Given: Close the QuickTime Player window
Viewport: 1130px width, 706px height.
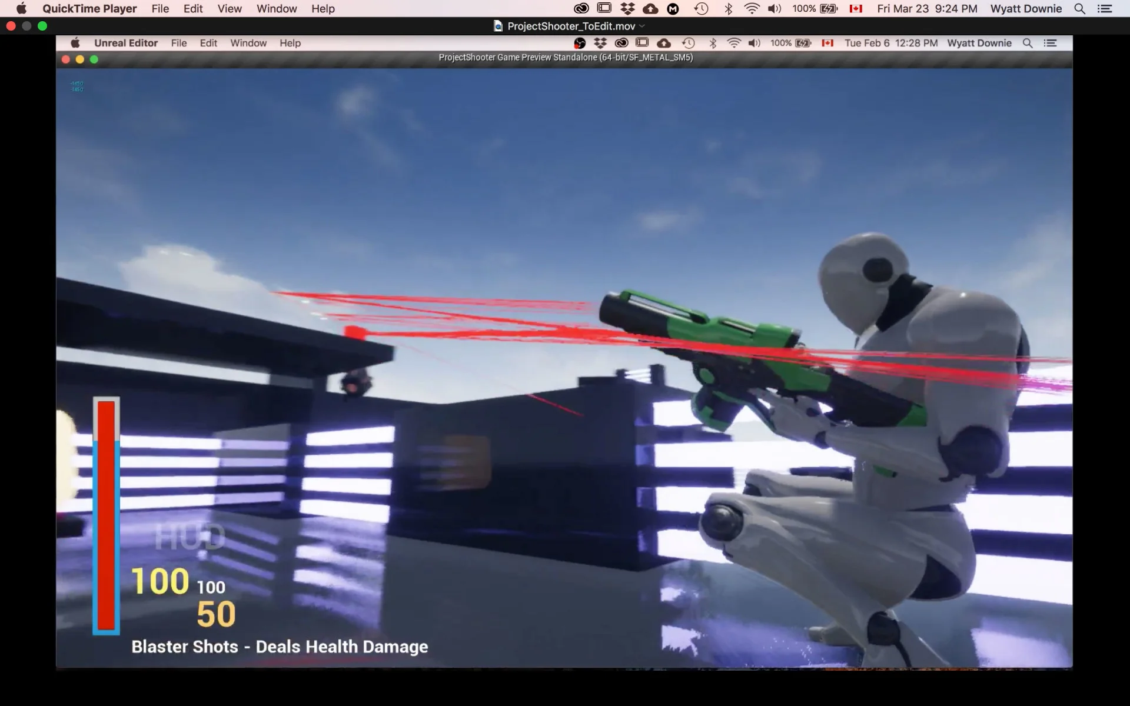Looking at the screenshot, I should [11, 26].
